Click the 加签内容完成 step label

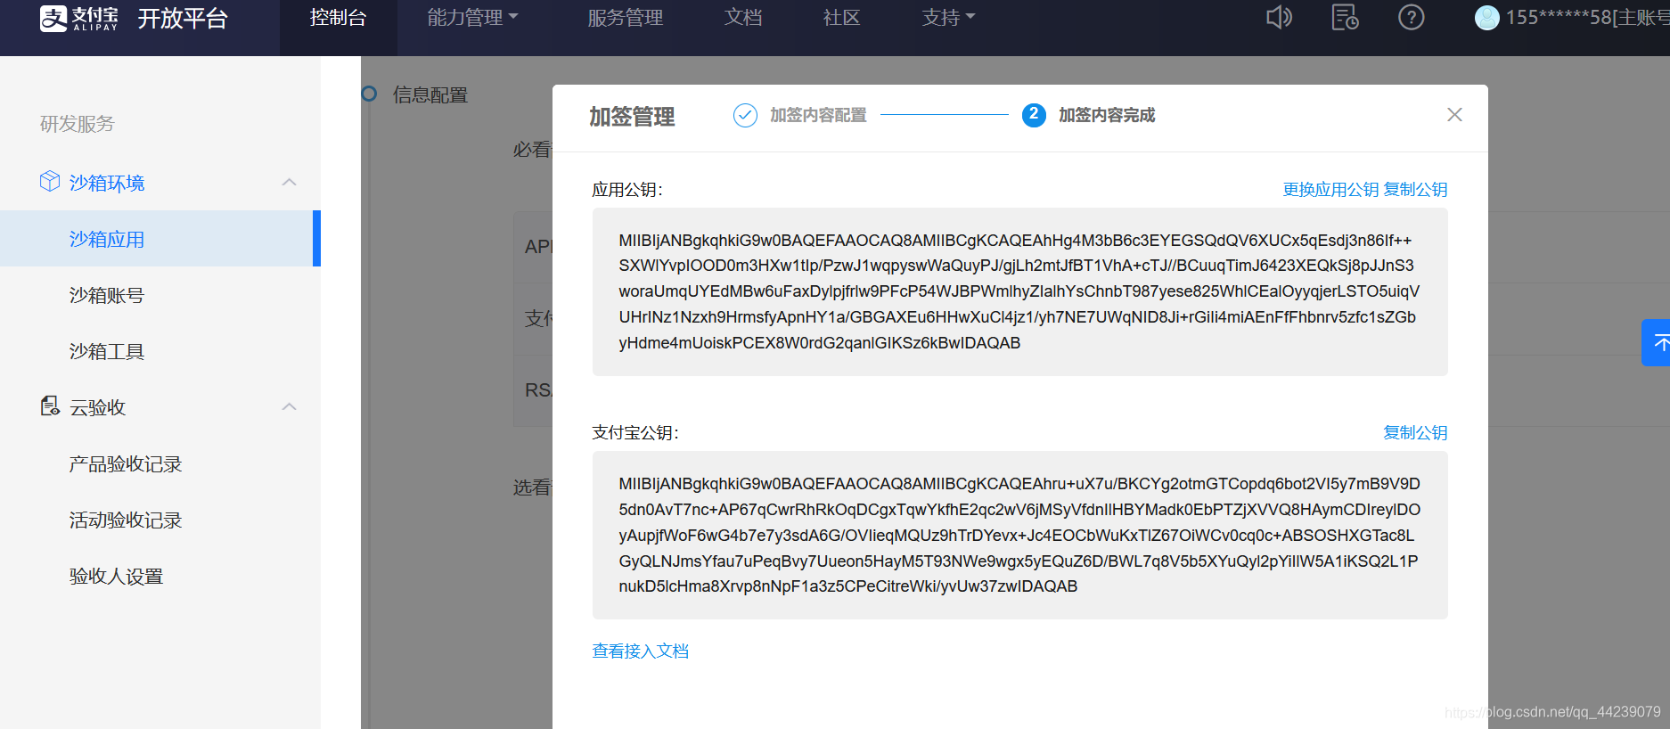click(1107, 115)
